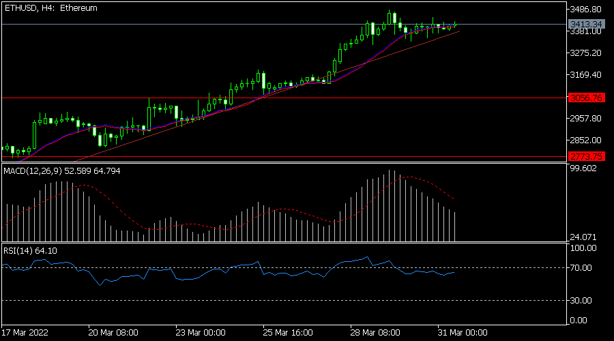The height and width of the screenshot is (341, 614).
Task: Click the 23 Mar 00:00 time label
Action: click(x=201, y=333)
